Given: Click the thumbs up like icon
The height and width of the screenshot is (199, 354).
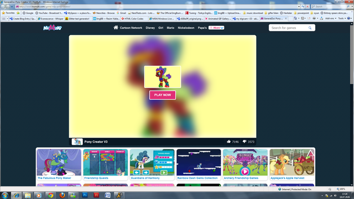Looking at the screenshot, I should tap(228, 142).
